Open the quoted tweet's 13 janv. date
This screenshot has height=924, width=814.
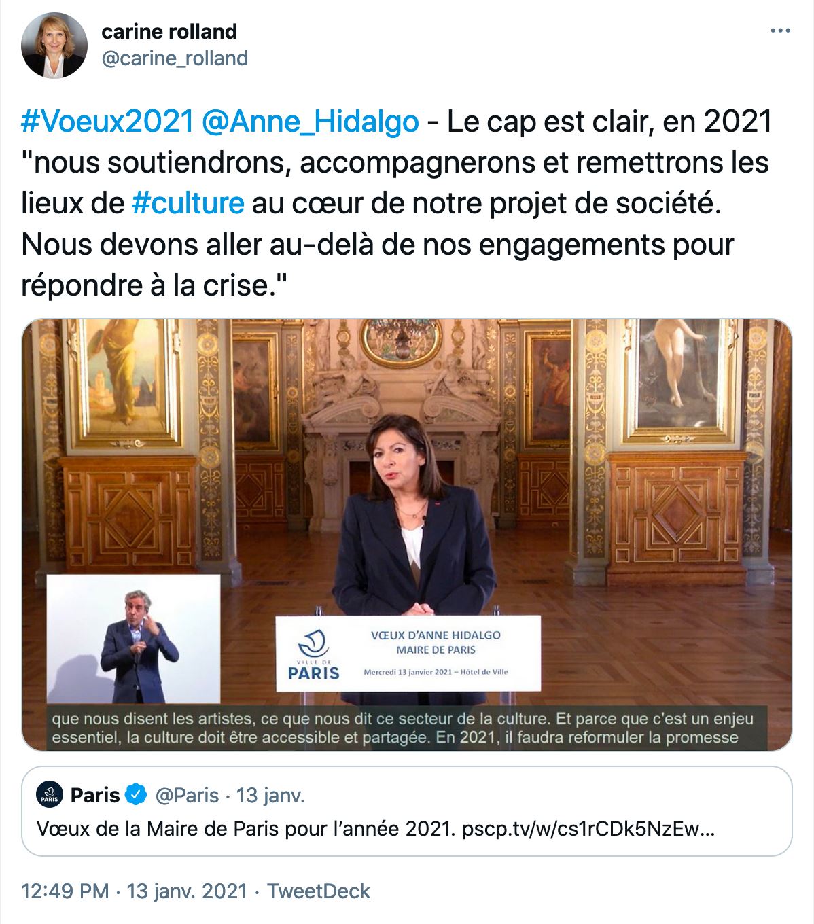pos(270,795)
